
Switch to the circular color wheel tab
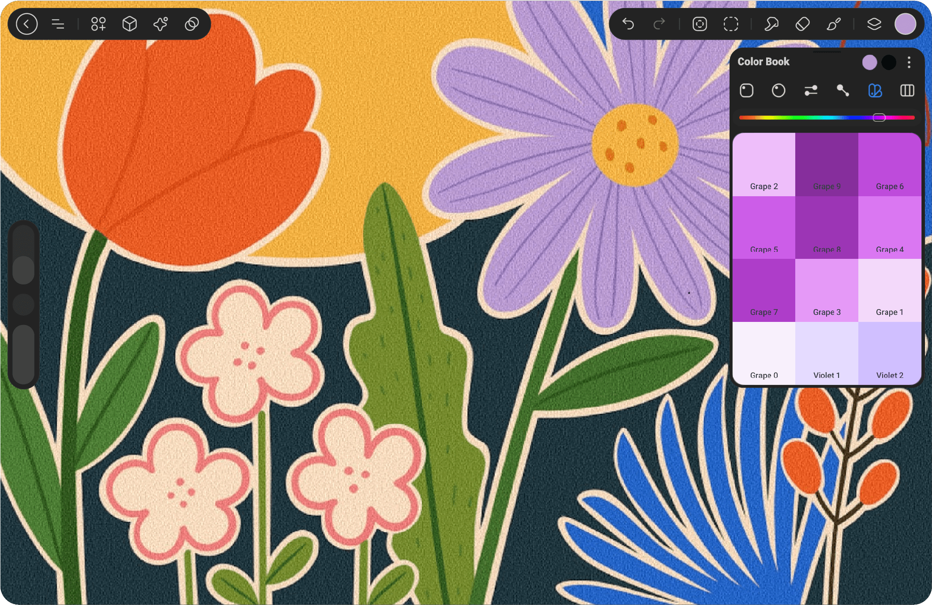click(779, 91)
